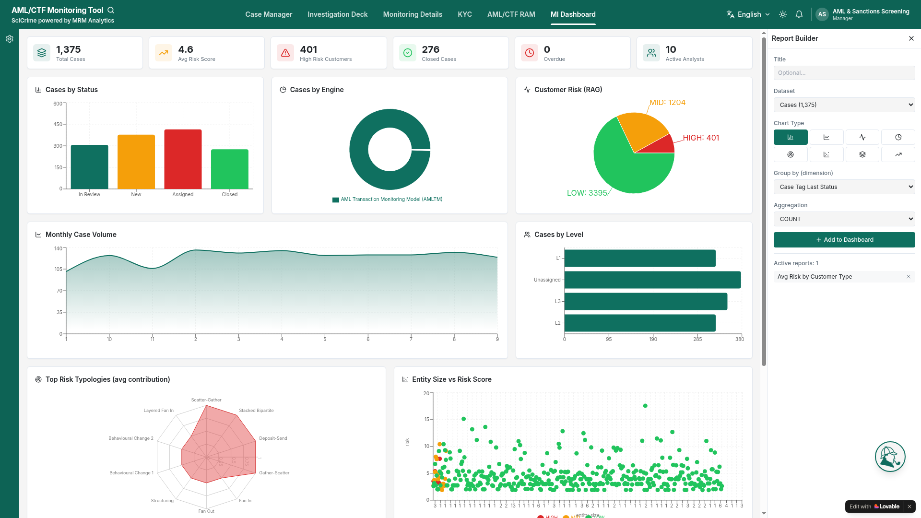Select the bar chart type button
This screenshot has width=921, height=518.
tap(791, 137)
